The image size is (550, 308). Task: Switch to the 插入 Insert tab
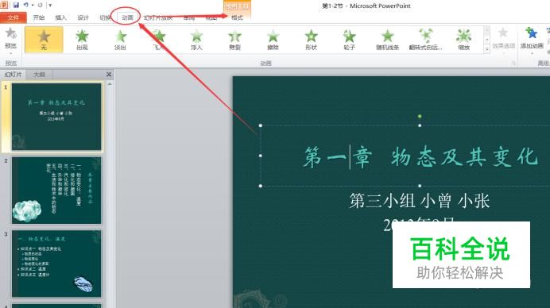pyautogui.click(x=60, y=17)
